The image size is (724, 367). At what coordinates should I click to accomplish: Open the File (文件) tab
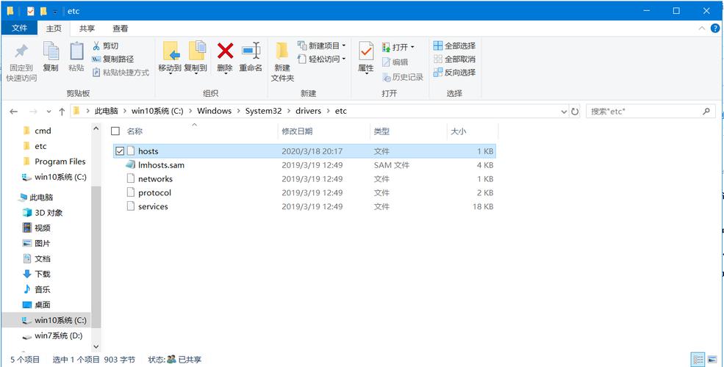tap(19, 29)
